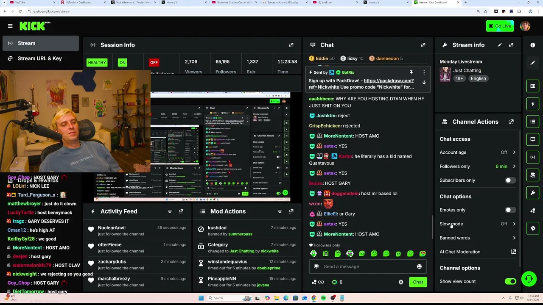
Task: Open the hamburger navigation menu
Action: [10, 26]
